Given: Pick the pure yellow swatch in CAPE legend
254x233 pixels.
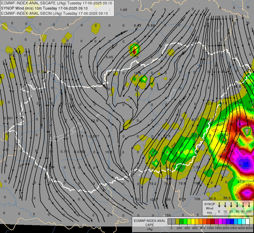Looking at the screenshot, I should 193,222.
